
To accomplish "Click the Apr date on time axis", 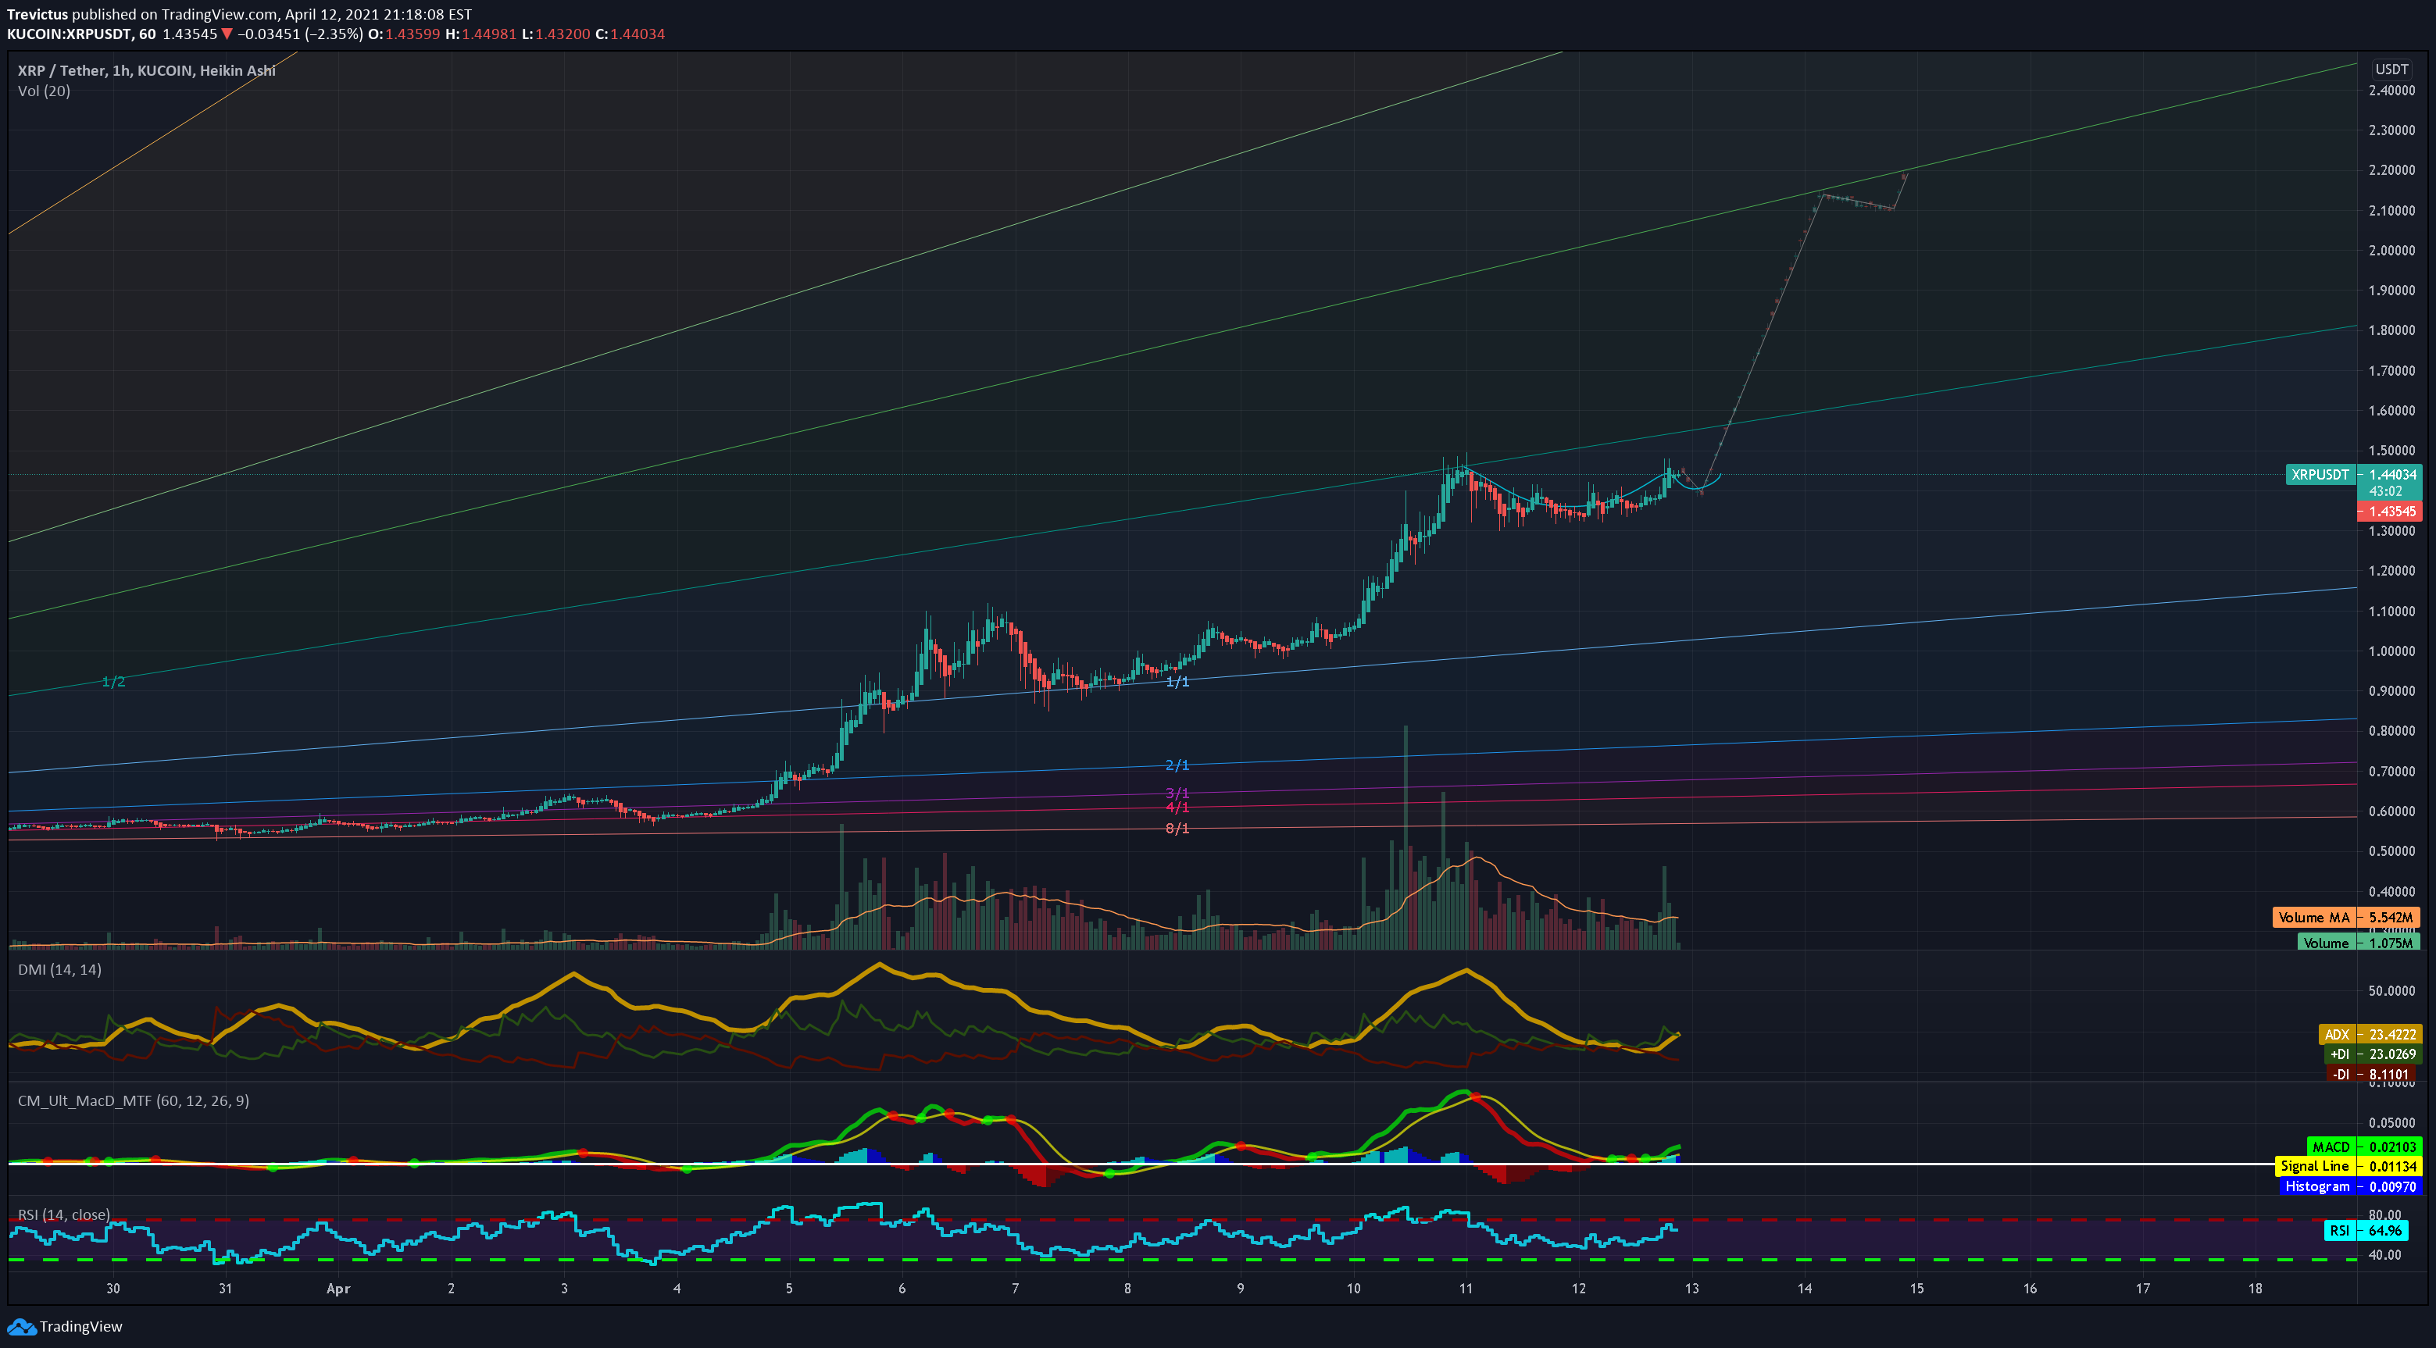I will (x=338, y=1289).
